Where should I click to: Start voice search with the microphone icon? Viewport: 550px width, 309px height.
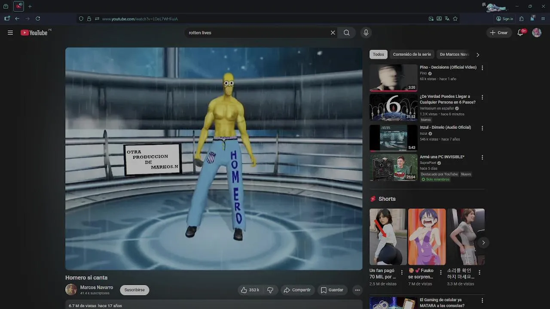(366, 33)
